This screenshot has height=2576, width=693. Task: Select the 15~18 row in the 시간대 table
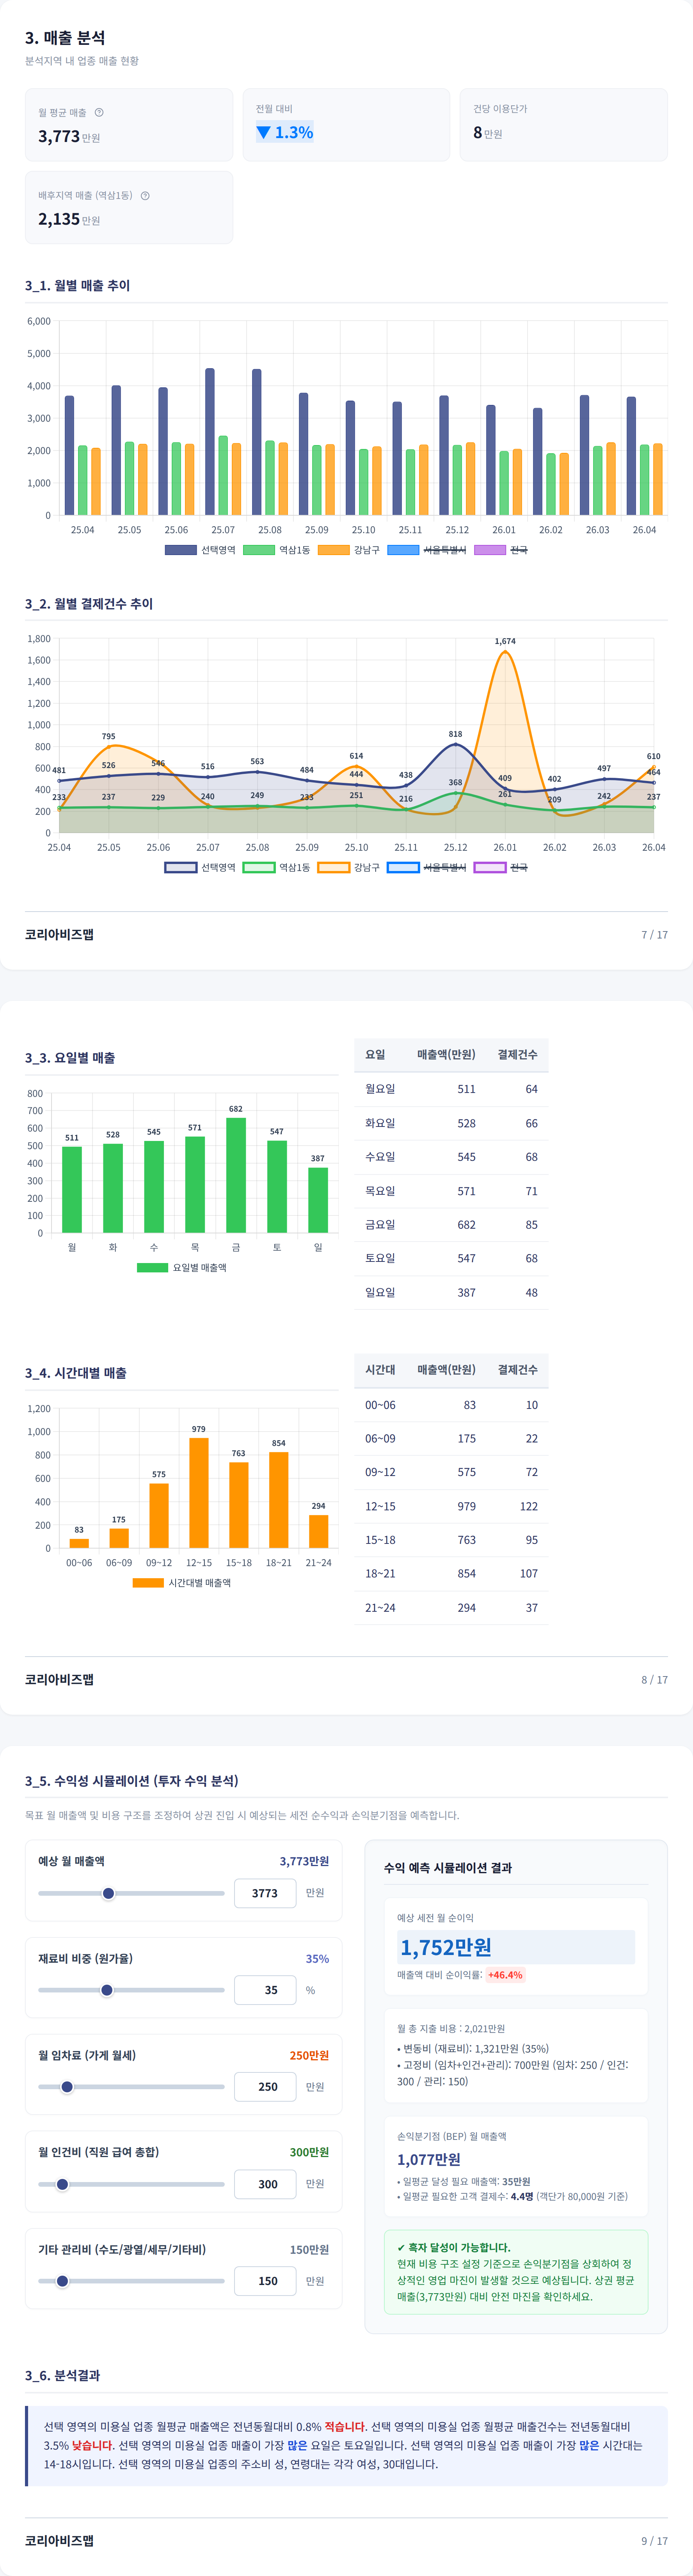pyautogui.click(x=451, y=1540)
